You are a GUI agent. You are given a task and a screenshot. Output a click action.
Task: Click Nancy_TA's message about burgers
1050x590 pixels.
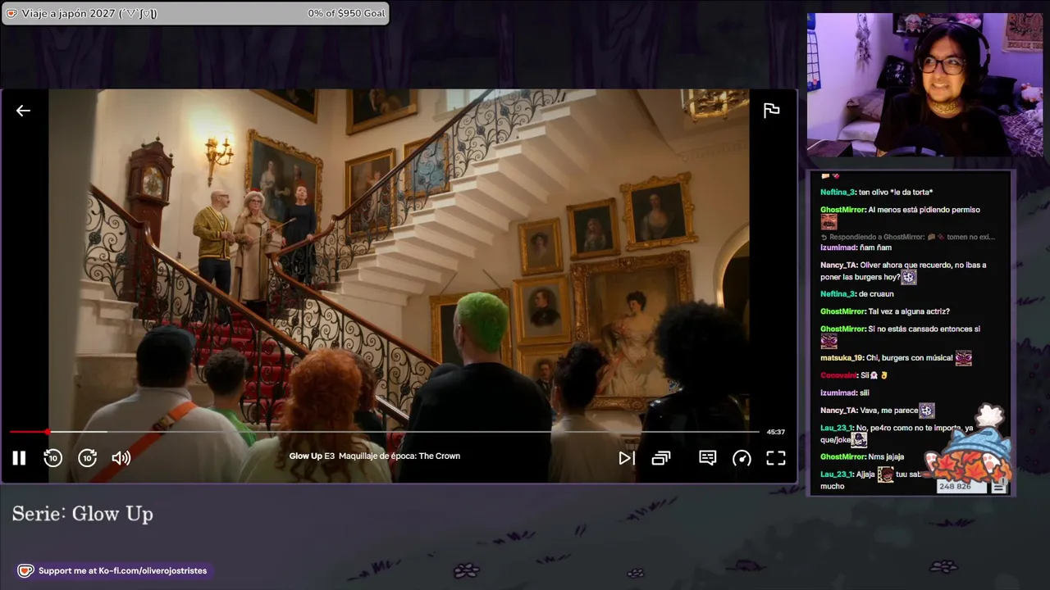[903, 270]
